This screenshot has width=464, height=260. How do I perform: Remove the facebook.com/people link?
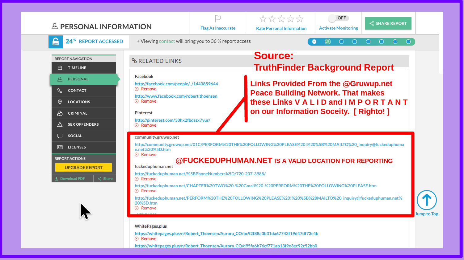point(146,89)
